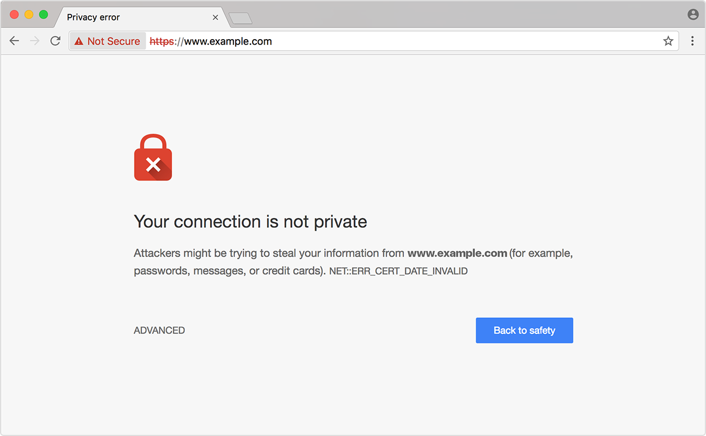Screen dimensions: 706x436
Task: Click the red macOS close window button
Action: click(x=14, y=15)
